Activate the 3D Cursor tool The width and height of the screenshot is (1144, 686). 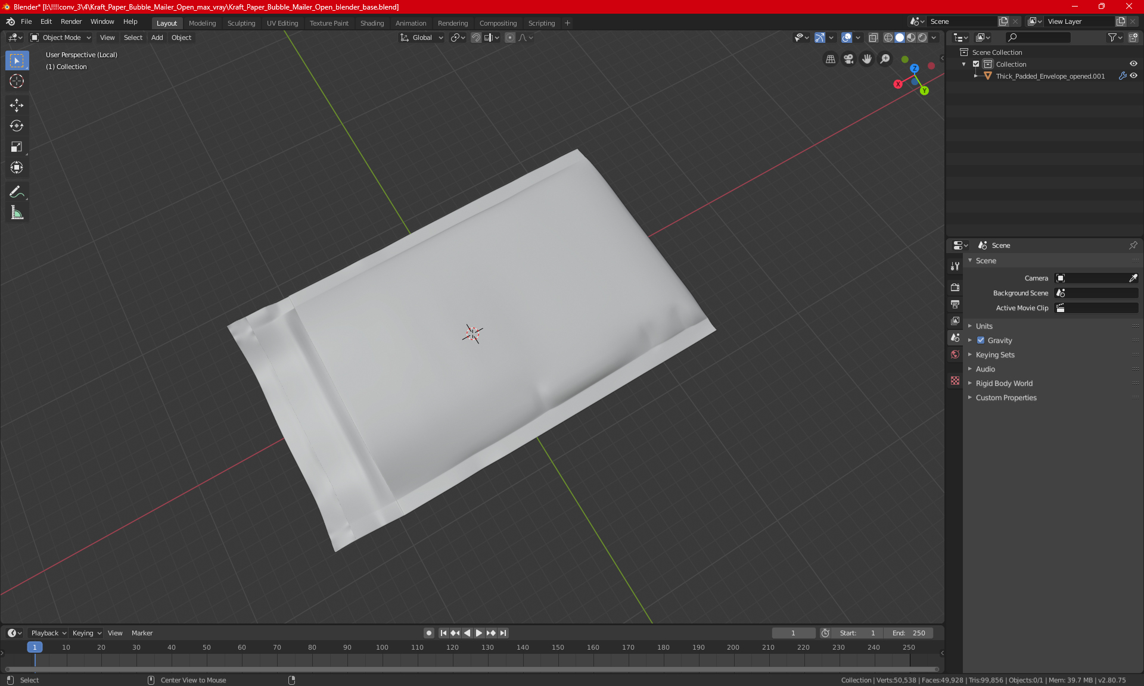[x=17, y=81]
